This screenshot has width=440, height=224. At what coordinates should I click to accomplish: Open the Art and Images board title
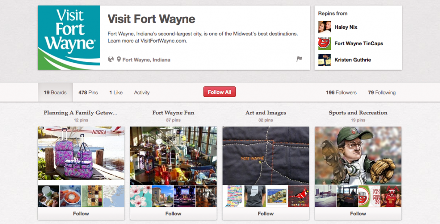point(266,113)
